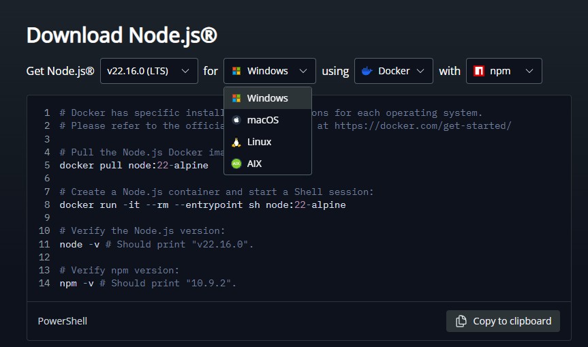Click the docker pull node:22-alpine line
This screenshot has width=588, height=347.
click(x=134, y=165)
